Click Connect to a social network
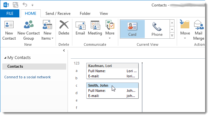 coord(27,77)
